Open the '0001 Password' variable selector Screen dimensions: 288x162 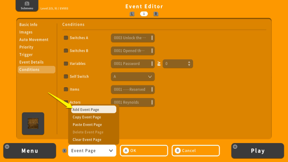coord(133,64)
